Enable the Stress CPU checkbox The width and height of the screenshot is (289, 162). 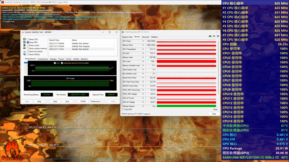pyautogui.click(x=28, y=39)
